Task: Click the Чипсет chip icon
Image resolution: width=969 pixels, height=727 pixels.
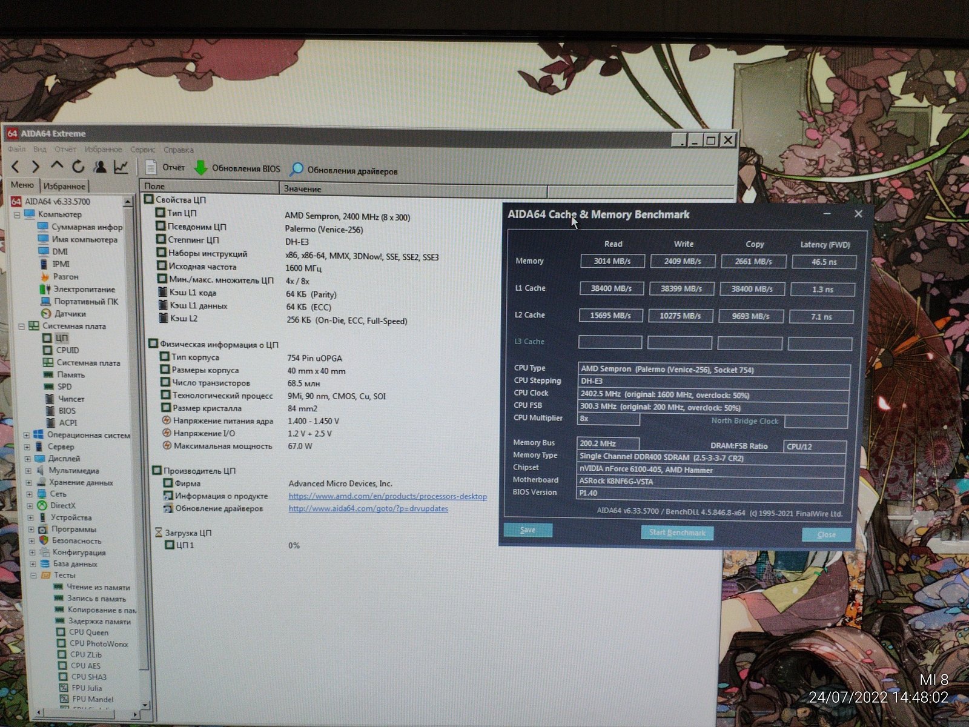Action: (x=50, y=399)
